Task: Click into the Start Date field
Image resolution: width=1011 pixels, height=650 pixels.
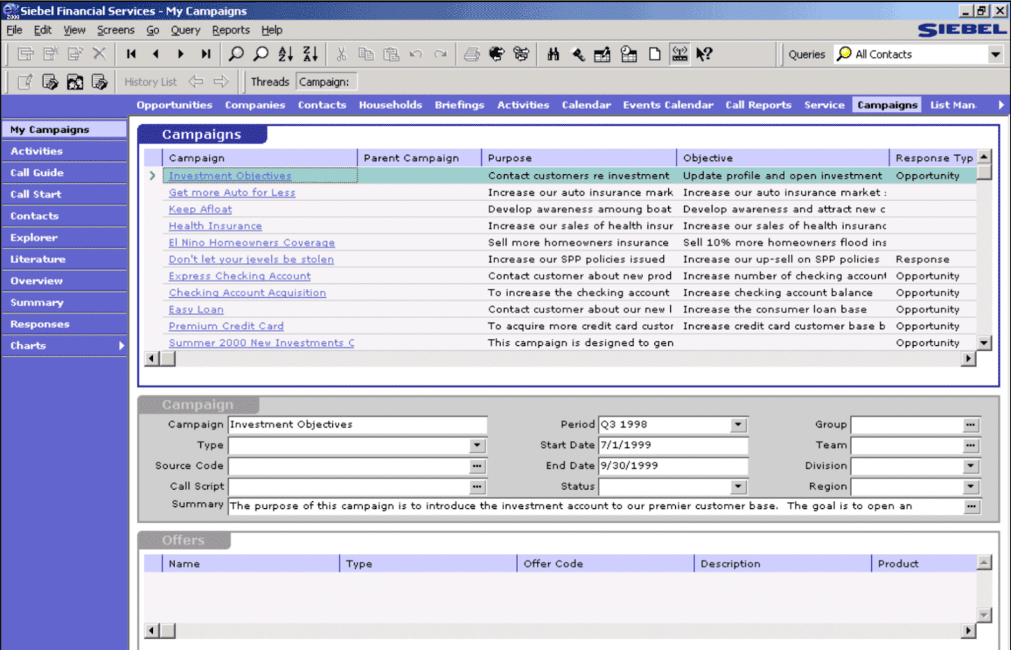Action: point(673,445)
